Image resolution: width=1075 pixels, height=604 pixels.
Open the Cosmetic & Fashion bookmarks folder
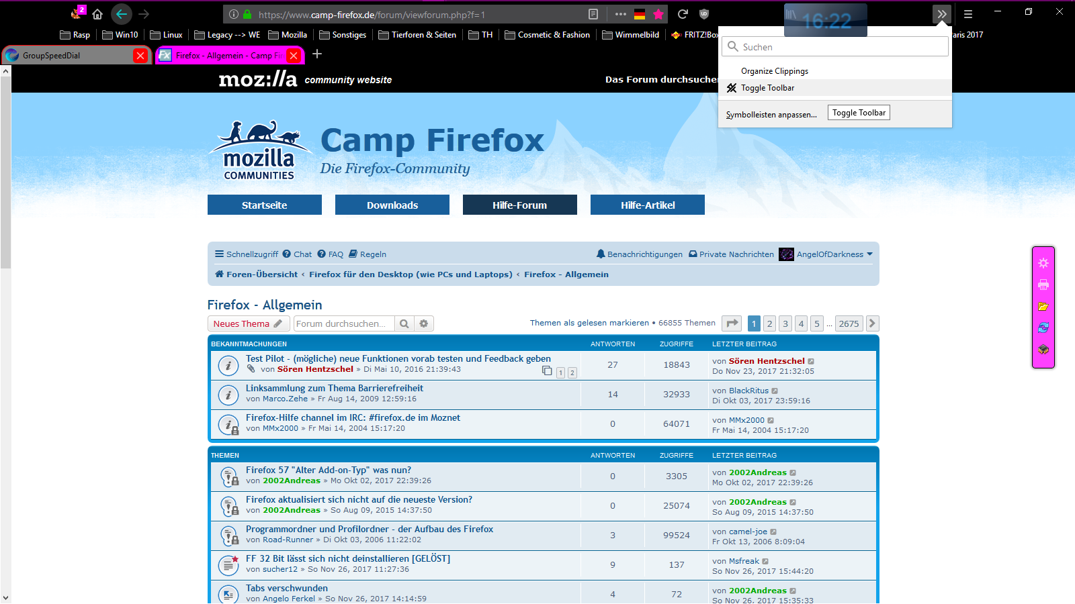[x=547, y=35]
